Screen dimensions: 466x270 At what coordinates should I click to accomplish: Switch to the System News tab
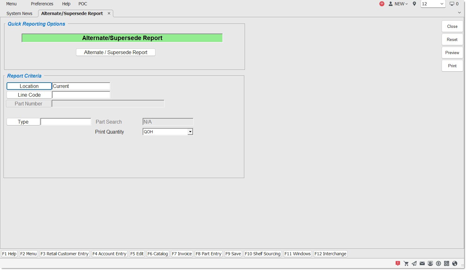click(x=19, y=13)
